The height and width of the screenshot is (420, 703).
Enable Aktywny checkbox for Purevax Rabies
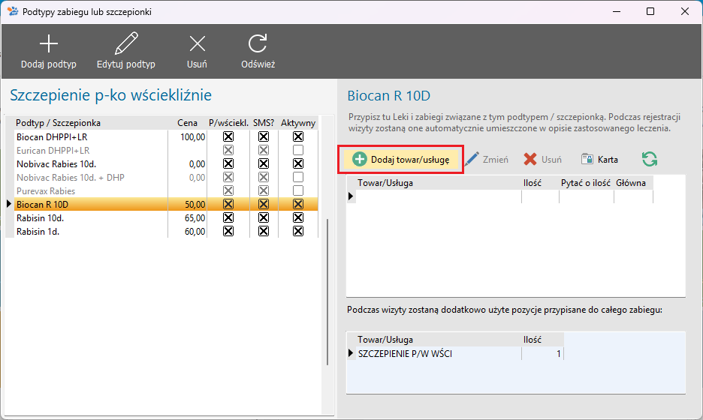pyautogui.click(x=298, y=190)
